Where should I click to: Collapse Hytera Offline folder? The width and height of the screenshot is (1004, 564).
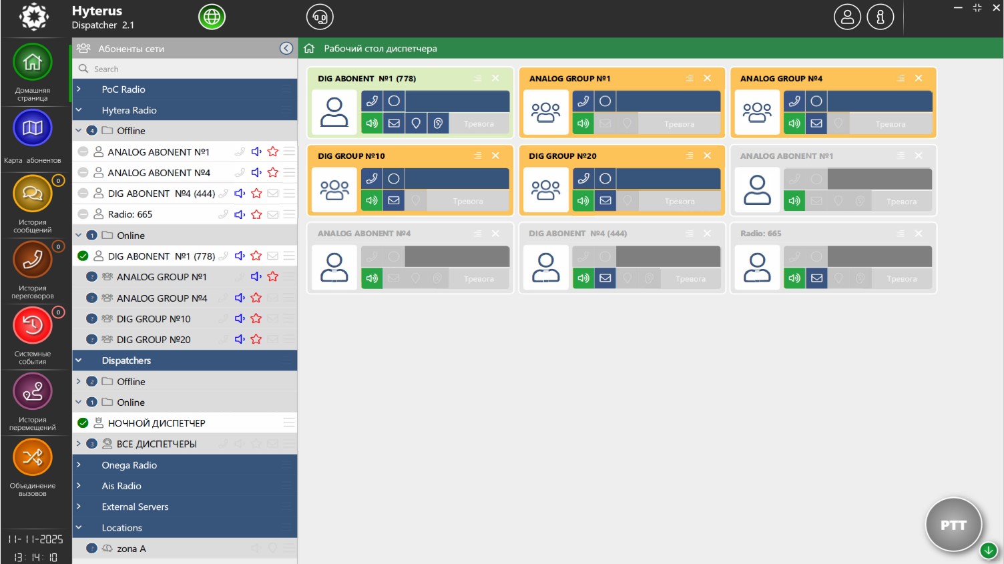pos(79,131)
